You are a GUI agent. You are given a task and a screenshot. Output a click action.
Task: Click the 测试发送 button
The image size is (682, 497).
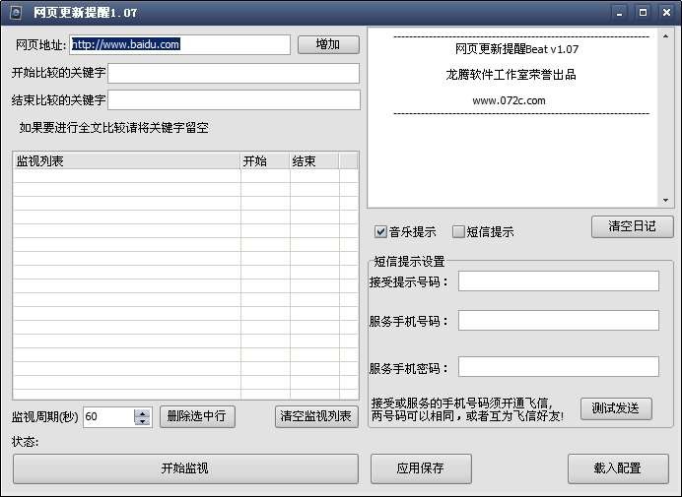(x=616, y=408)
